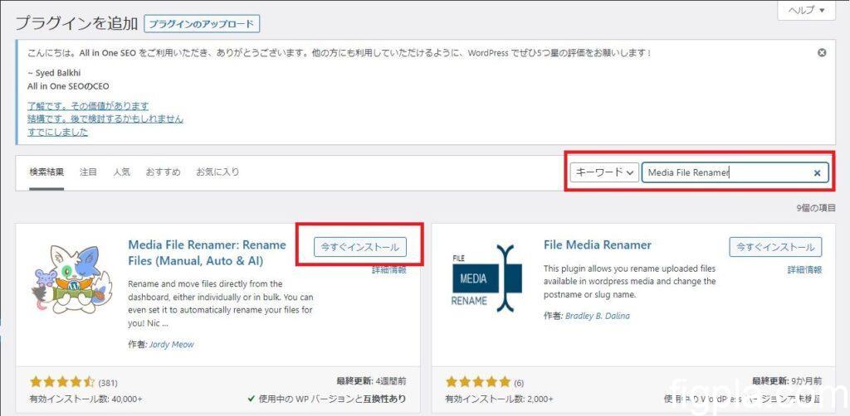Image resolution: width=850 pixels, height=416 pixels.
Task: Click the 有効インストール数: 2,000+ text
Action: tap(499, 399)
